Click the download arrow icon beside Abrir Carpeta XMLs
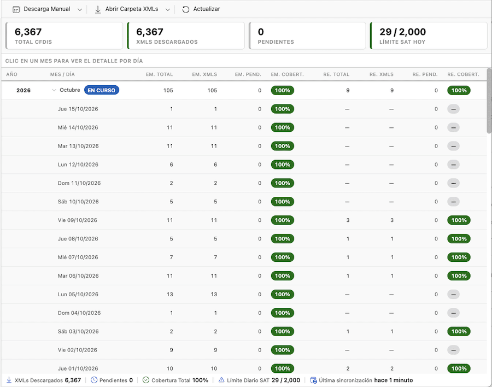Viewport: 492px width, 387px height. 98,9
